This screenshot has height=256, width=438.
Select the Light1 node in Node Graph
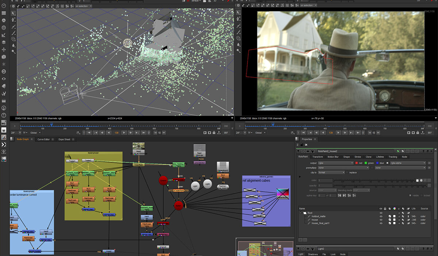[x=196, y=186]
